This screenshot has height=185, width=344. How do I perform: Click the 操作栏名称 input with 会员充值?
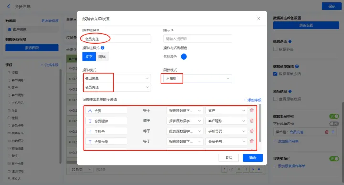coord(117,39)
